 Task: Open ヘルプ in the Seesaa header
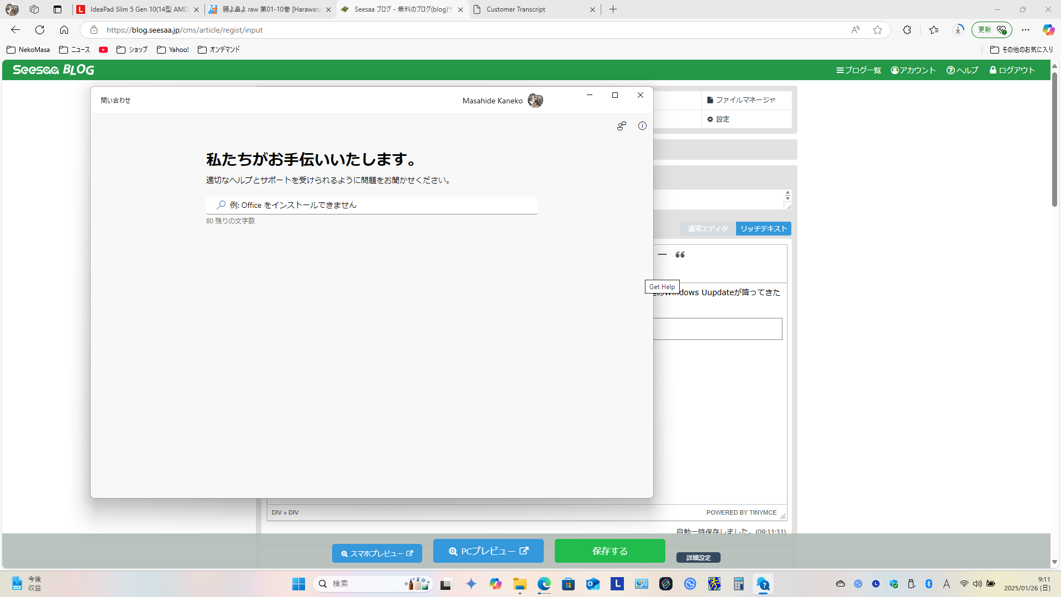tap(962, 70)
